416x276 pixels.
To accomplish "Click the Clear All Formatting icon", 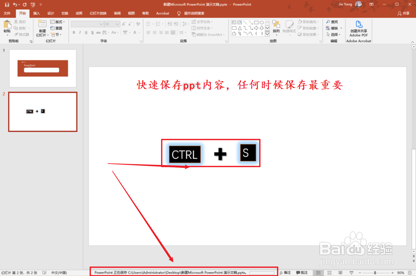I will coord(138,24).
